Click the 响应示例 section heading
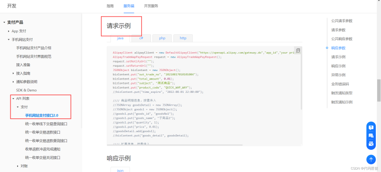 pos(119,158)
